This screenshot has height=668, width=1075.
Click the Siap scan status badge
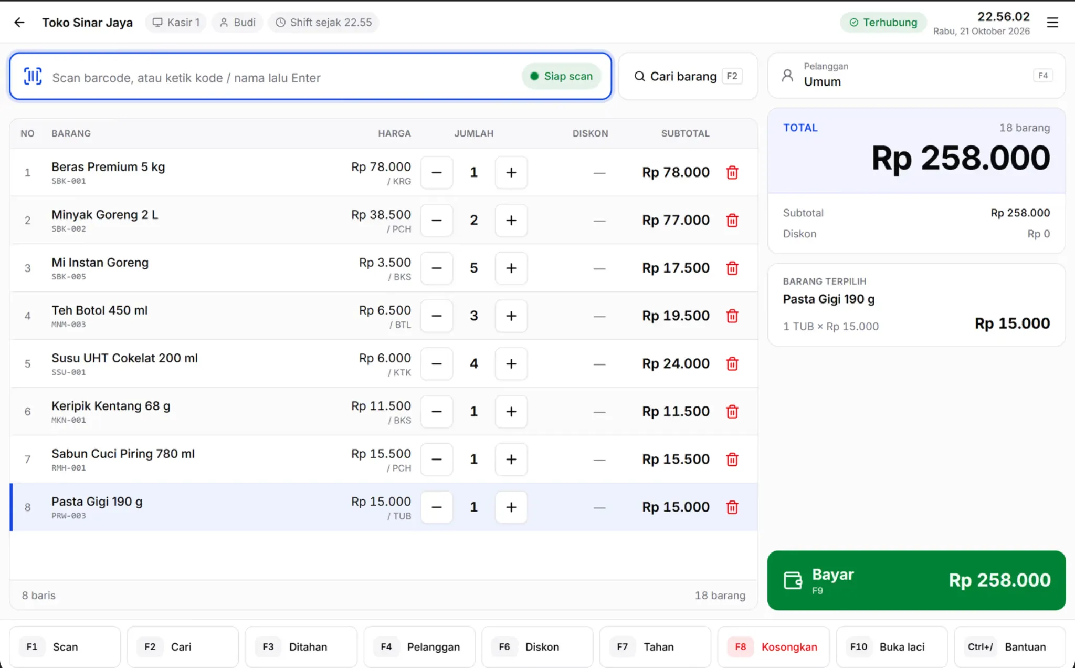coord(561,76)
